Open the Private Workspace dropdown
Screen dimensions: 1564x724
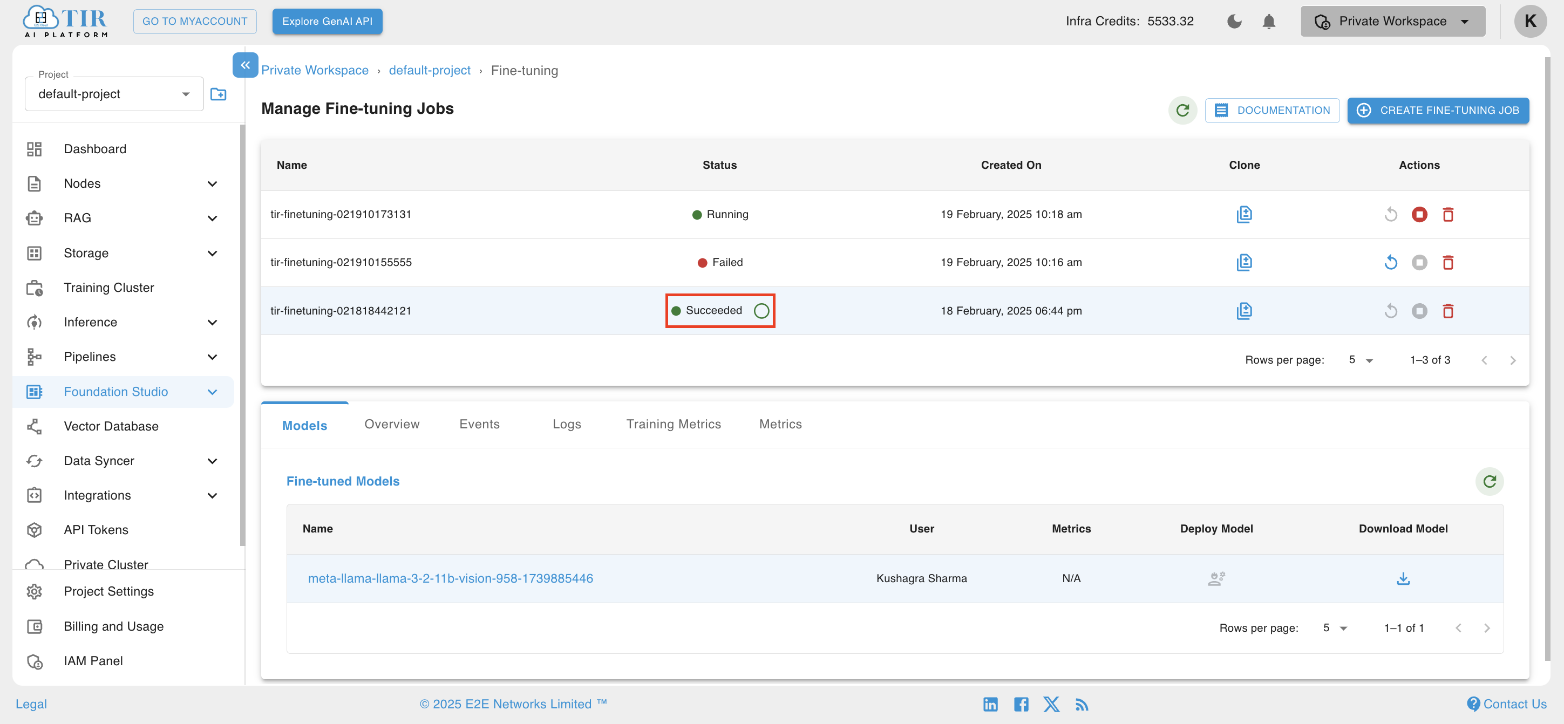pos(1392,21)
